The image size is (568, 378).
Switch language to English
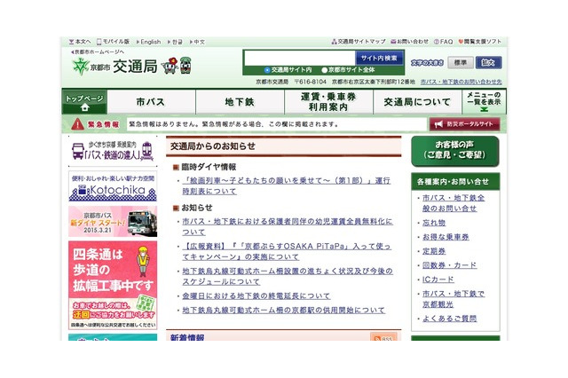pos(148,42)
